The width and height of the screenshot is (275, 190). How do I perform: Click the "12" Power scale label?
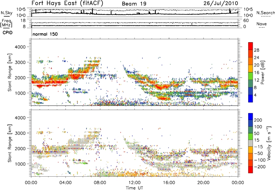pyautogui.click(x=256, y=80)
